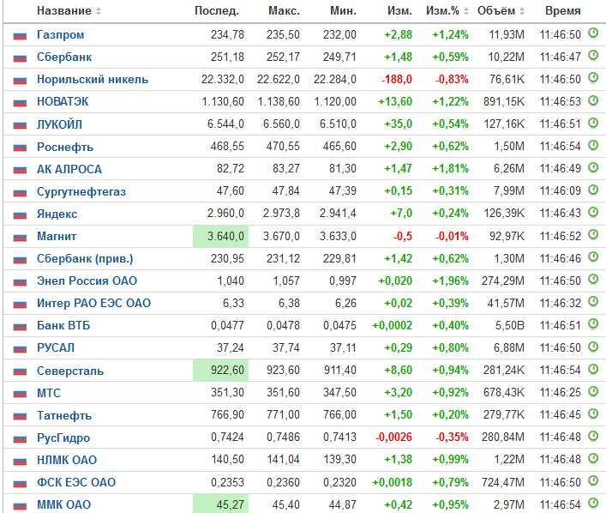Click the clock icon in the АК АЛРОСА row
Image resolution: width=606 pixels, height=513 pixels.
(x=593, y=167)
